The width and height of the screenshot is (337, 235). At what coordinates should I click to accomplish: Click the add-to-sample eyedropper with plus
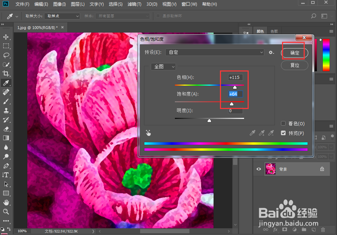tap(262, 133)
